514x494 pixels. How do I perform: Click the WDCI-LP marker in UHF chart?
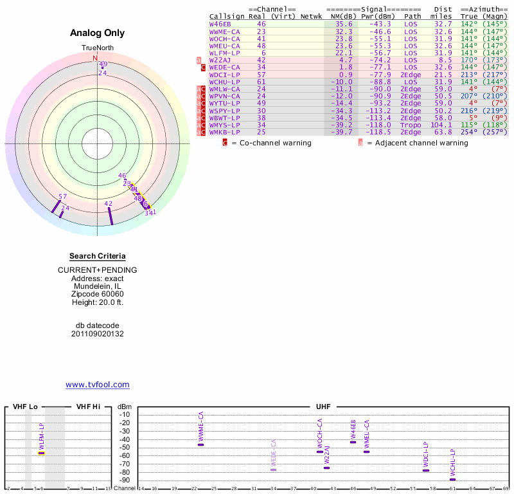pyautogui.click(x=426, y=470)
